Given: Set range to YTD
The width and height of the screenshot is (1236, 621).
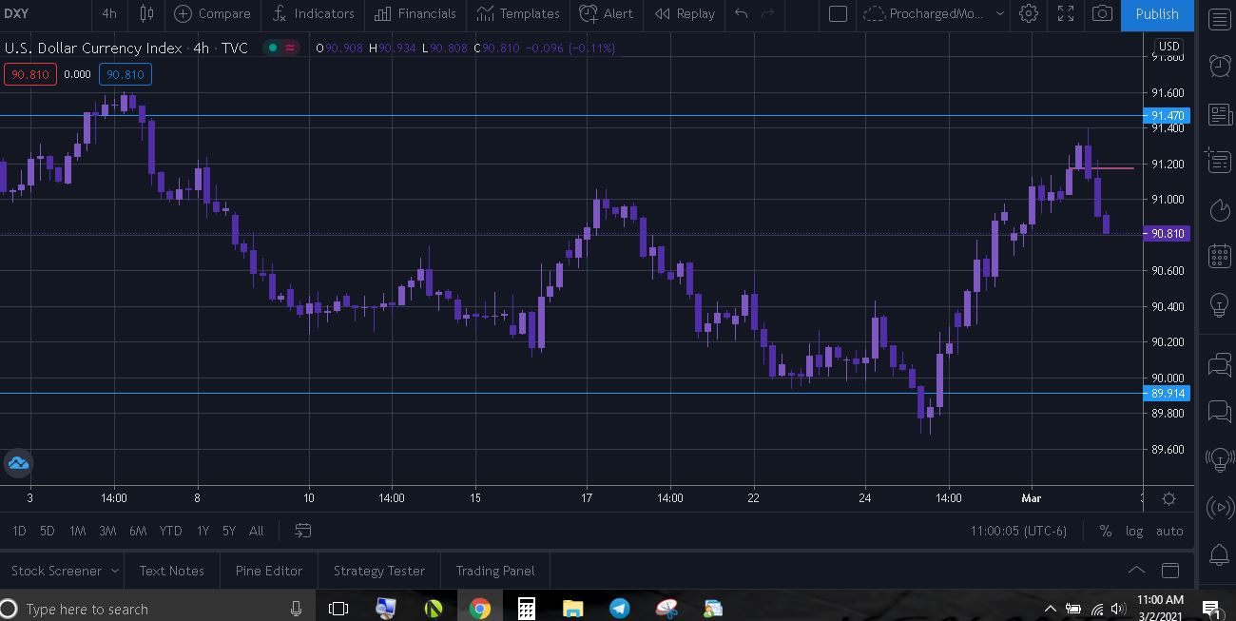Looking at the screenshot, I should coord(170,531).
